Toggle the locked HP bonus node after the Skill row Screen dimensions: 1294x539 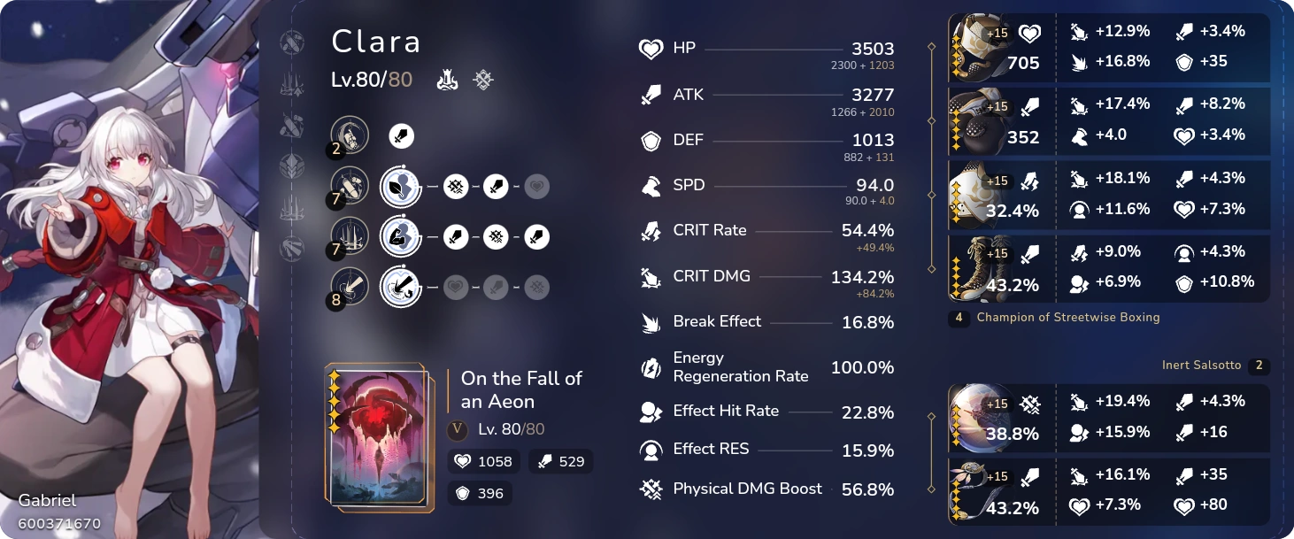(x=535, y=188)
